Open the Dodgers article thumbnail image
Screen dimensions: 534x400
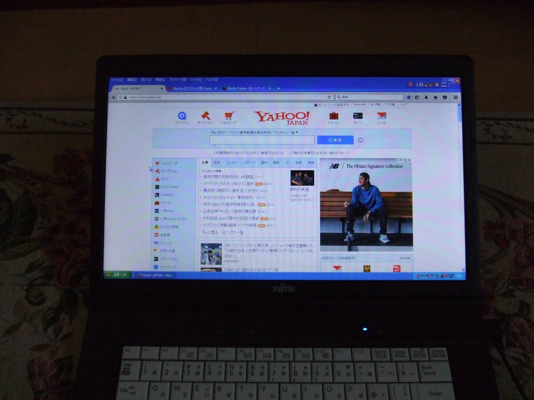[x=211, y=254]
